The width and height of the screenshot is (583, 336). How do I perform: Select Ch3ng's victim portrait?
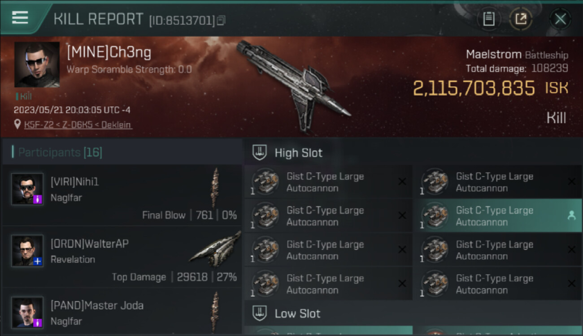(37, 65)
